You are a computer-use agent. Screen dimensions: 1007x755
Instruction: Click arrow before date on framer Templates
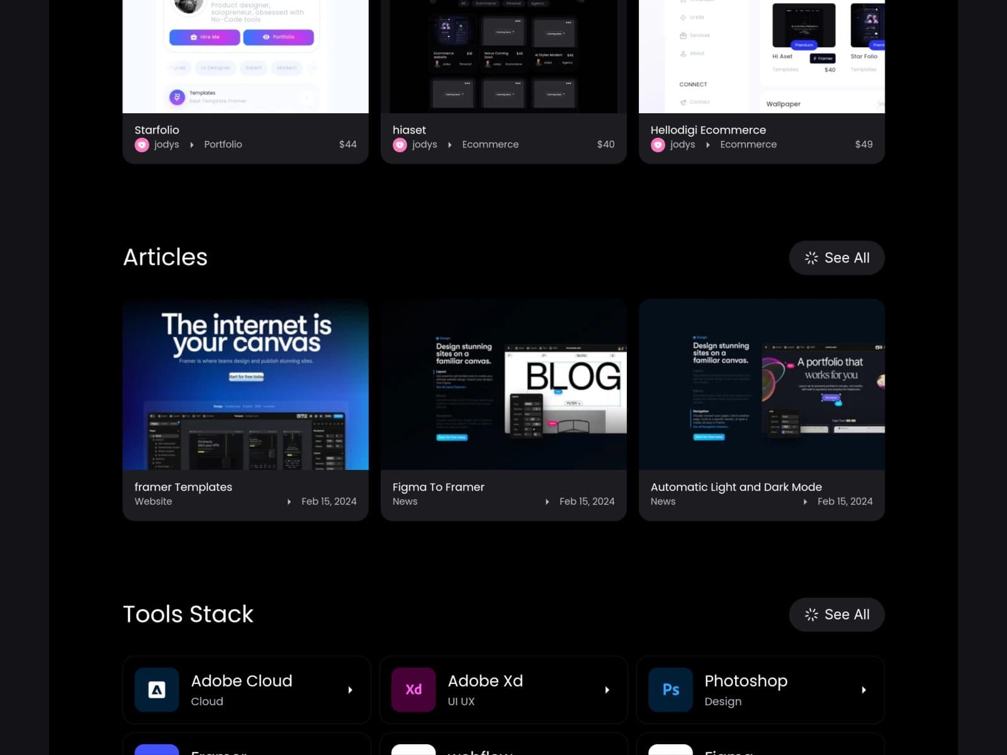tap(289, 501)
